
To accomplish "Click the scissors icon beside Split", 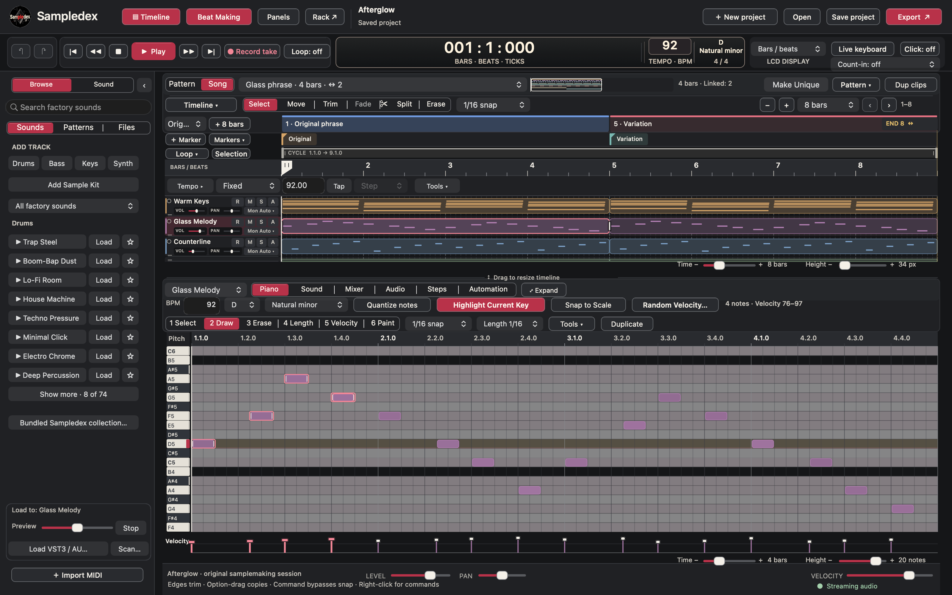I will 383,104.
